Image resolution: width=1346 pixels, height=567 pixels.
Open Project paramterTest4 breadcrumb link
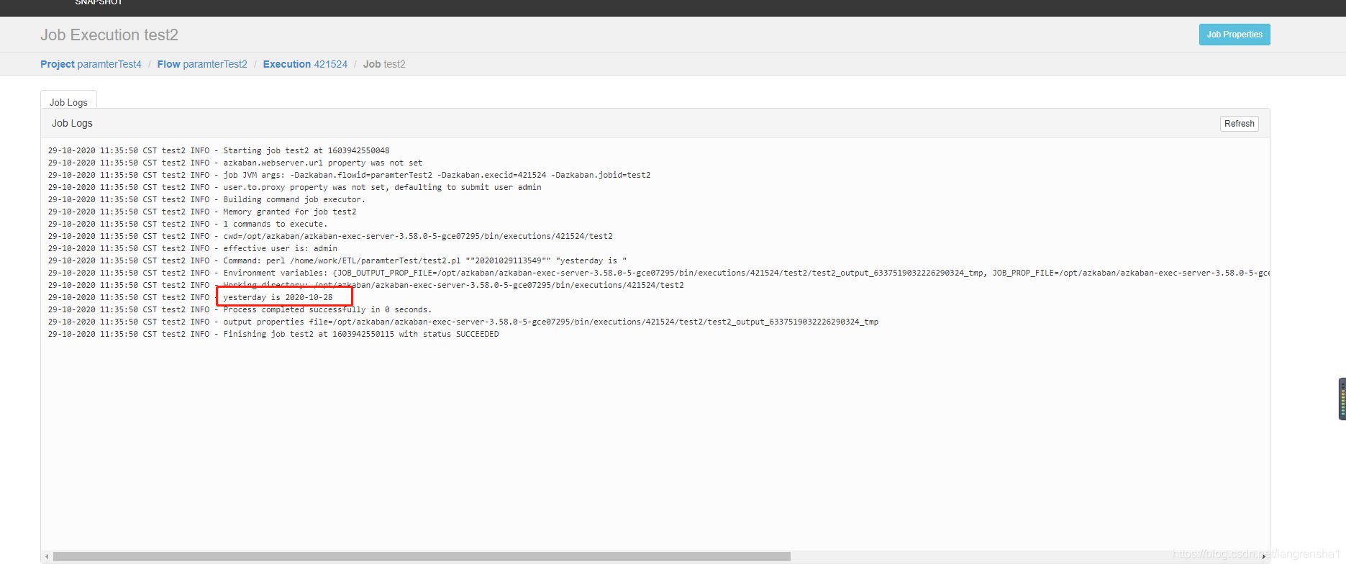[91, 64]
